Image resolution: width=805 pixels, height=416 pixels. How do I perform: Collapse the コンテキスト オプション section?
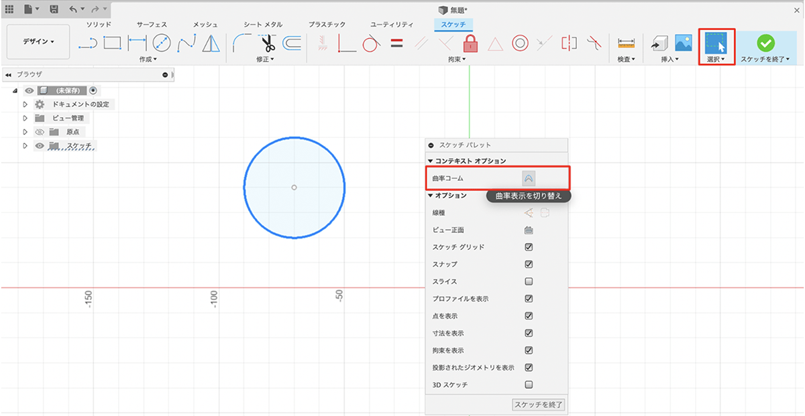pos(431,161)
